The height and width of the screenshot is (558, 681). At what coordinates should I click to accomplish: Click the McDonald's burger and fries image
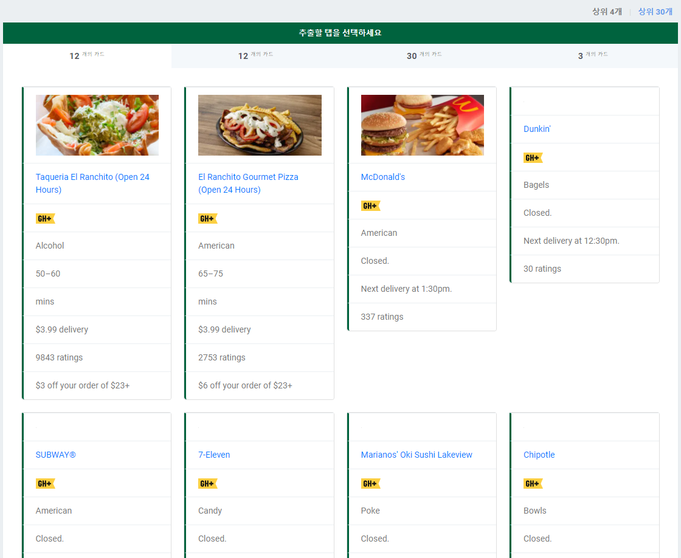point(422,125)
